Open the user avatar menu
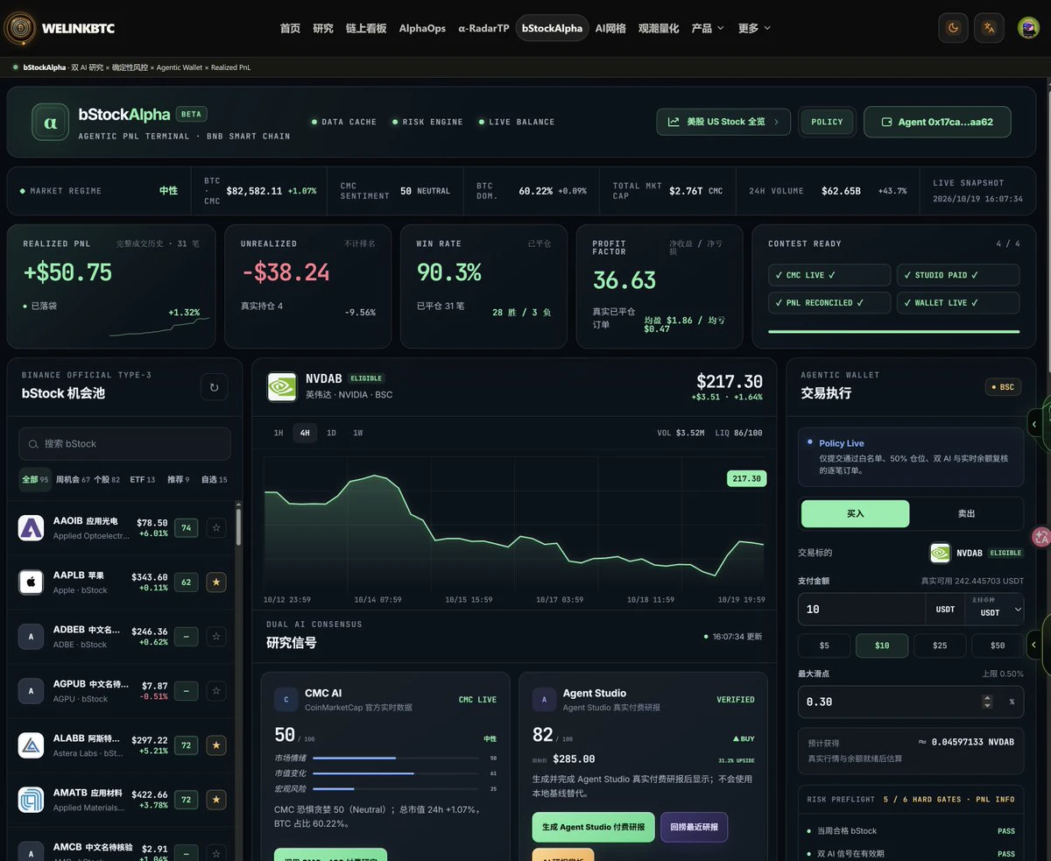The width and height of the screenshot is (1051, 861). (1028, 28)
